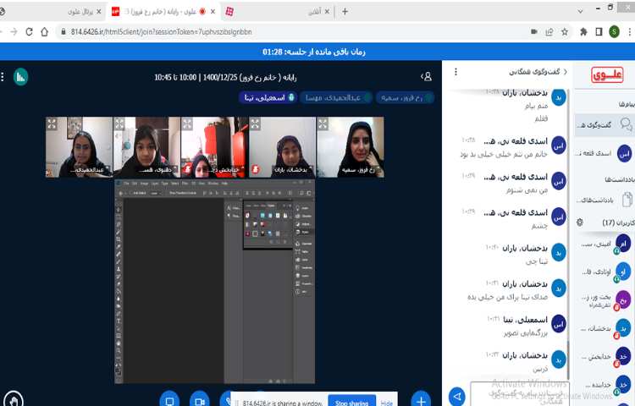Image resolution: width=635 pixels, height=406 pixels.
Task: Open the public chat entry in sidebar
Action: tap(605, 125)
